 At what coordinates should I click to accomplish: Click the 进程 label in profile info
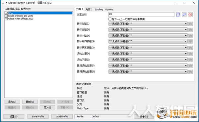tap(80, 96)
